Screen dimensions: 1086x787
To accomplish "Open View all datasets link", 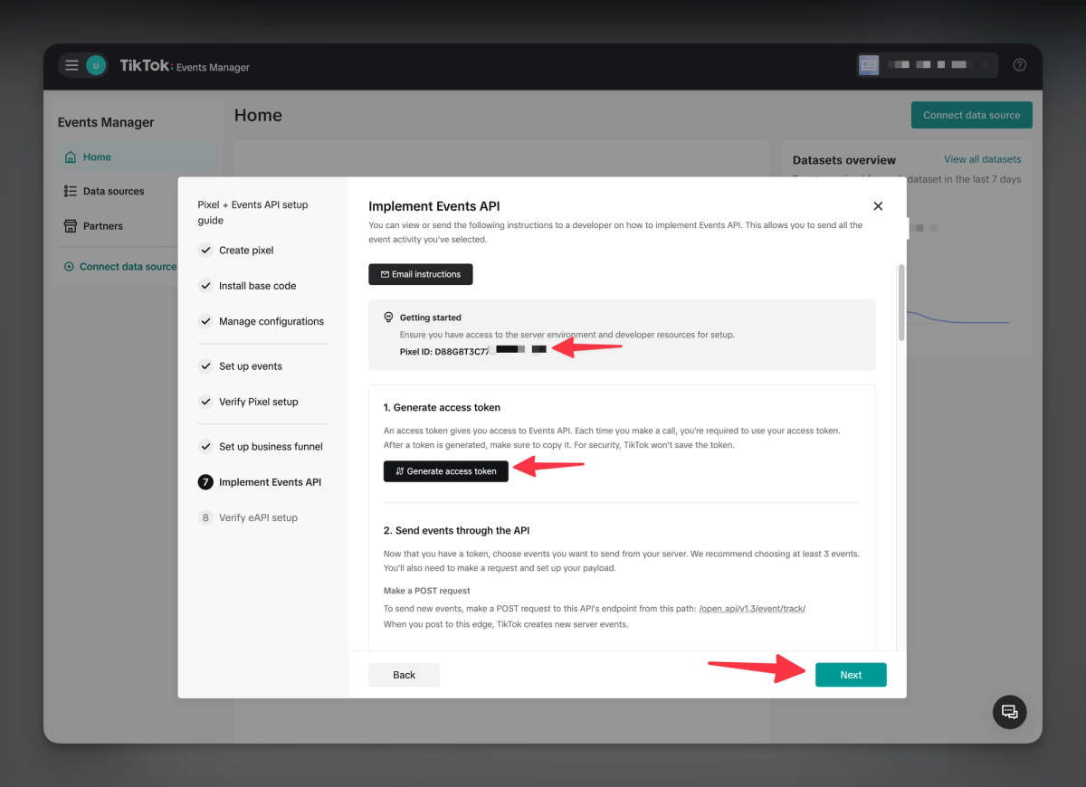I will tap(982, 159).
